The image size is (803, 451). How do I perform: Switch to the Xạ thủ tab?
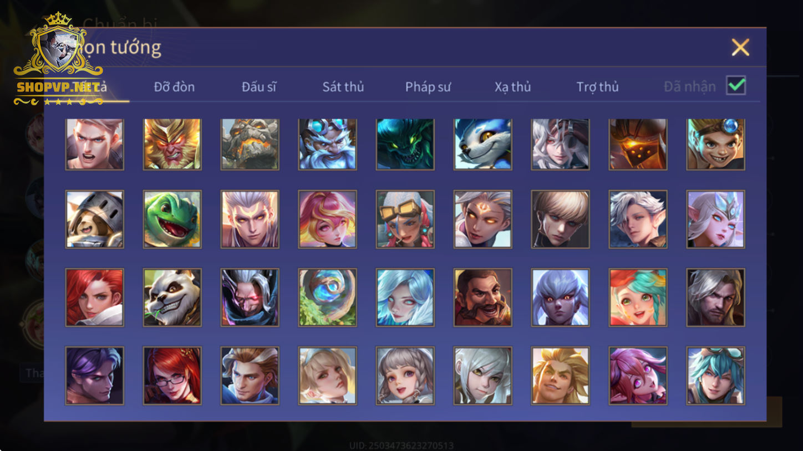(x=513, y=87)
